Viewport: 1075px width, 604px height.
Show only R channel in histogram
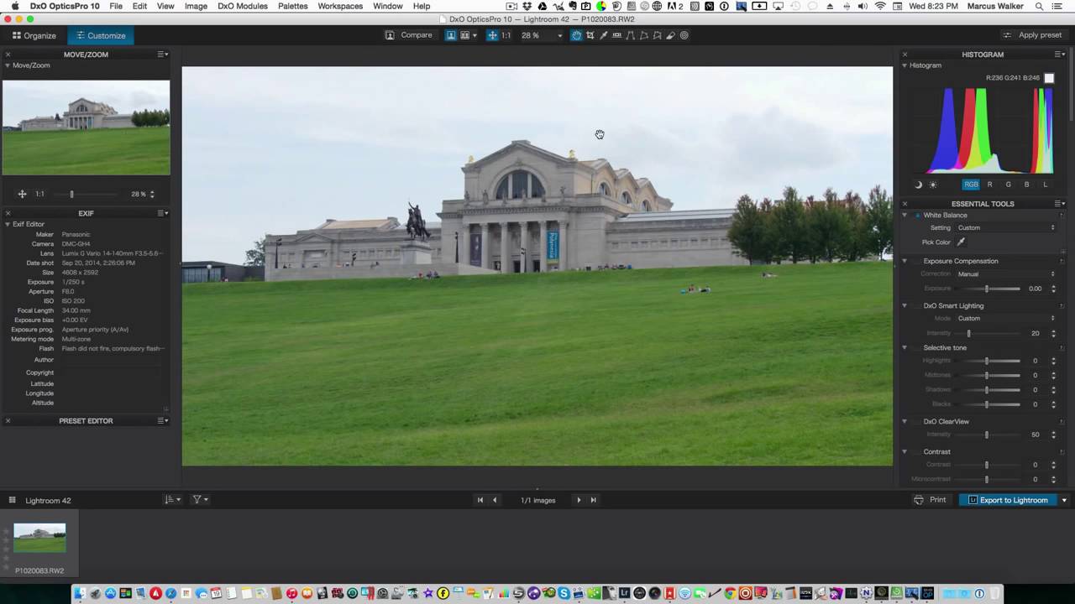pyautogui.click(x=989, y=185)
